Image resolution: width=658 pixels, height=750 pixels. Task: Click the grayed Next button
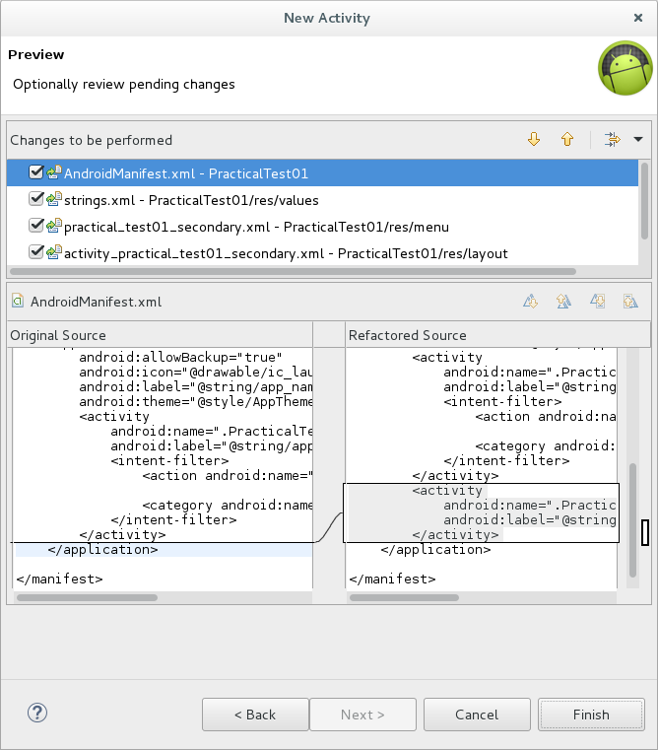point(362,715)
